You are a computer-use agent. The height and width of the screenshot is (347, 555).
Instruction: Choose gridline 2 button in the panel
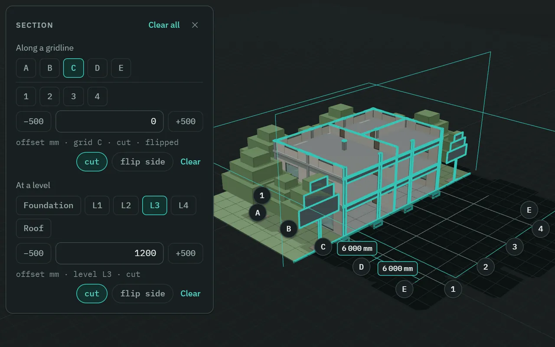[x=50, y=96]
